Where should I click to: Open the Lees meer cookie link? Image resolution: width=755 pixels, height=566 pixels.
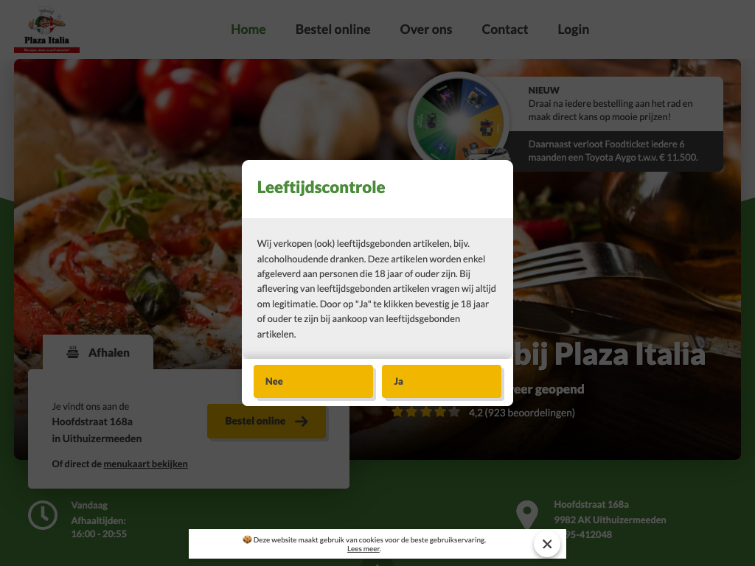[x=363, y=548]
